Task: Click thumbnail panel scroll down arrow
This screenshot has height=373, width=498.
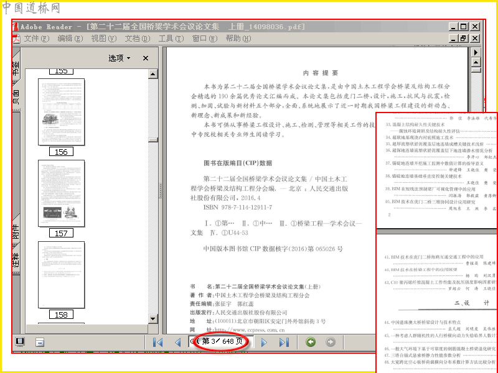Action: click(x=153, y=319)
